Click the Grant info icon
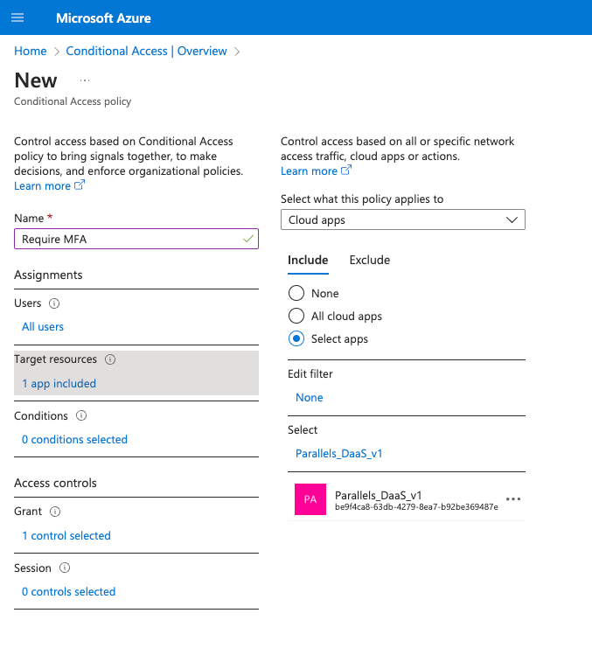Viewport: 592px width, 655px height. [x=55, y=512]
